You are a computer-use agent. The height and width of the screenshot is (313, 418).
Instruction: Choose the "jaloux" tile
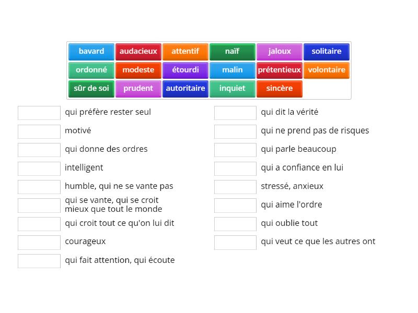coord(279,51)
